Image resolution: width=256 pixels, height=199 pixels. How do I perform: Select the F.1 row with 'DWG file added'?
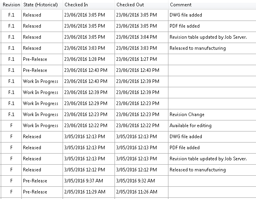[128, 15]
